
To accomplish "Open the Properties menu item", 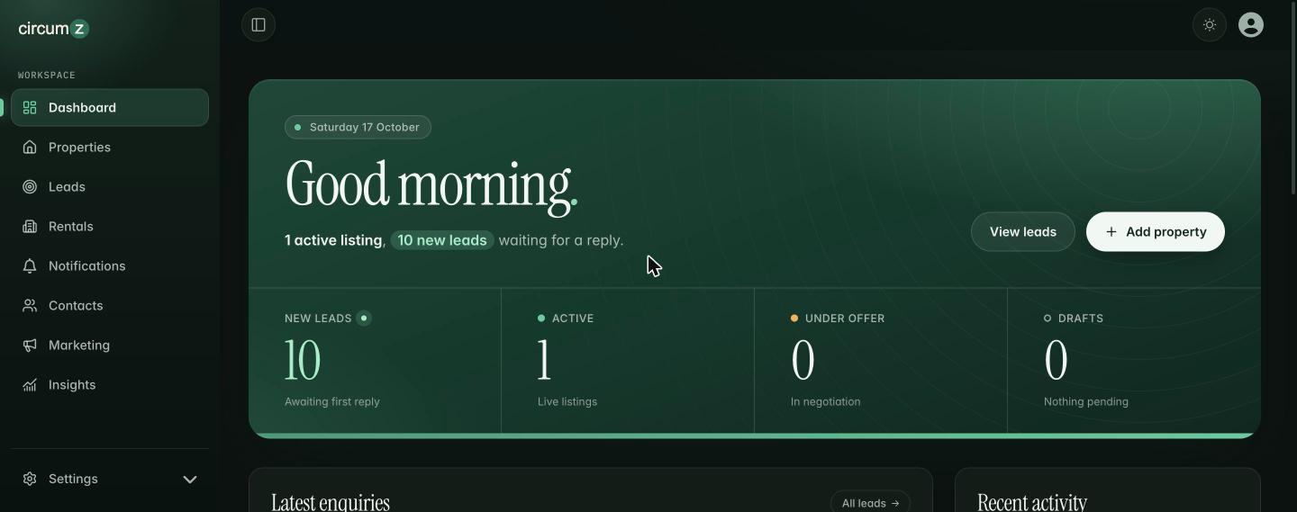I will (110, 148).
